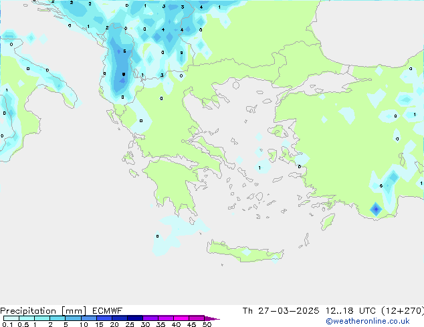424x327 pixels.
Task: Click the '50' legend scale label
Action: (207, 324)
